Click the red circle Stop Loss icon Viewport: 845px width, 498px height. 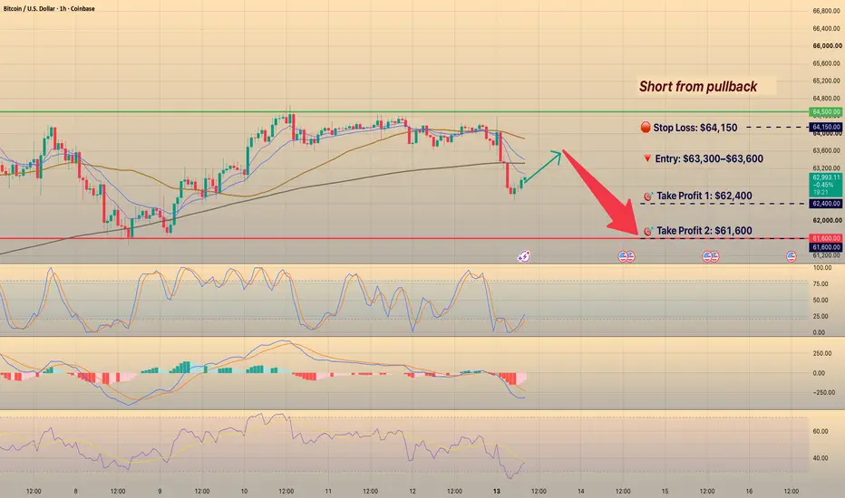pyautogui.click(x=645, y=128)
